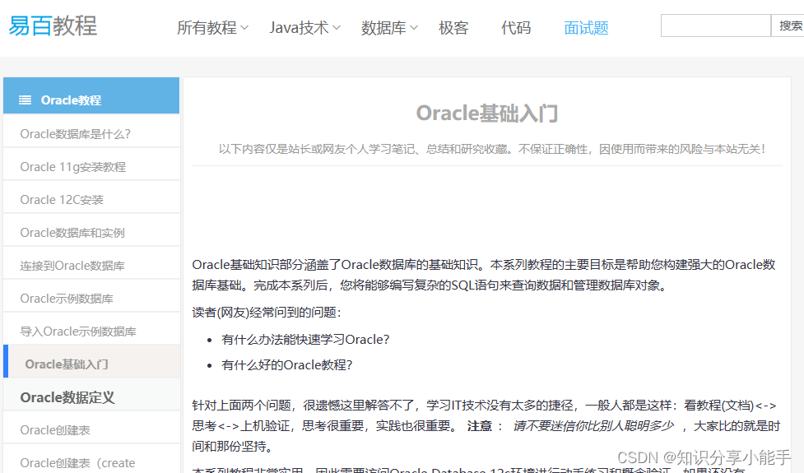Open 连接到Oracle数据库 sidebar link

(72, 266)
